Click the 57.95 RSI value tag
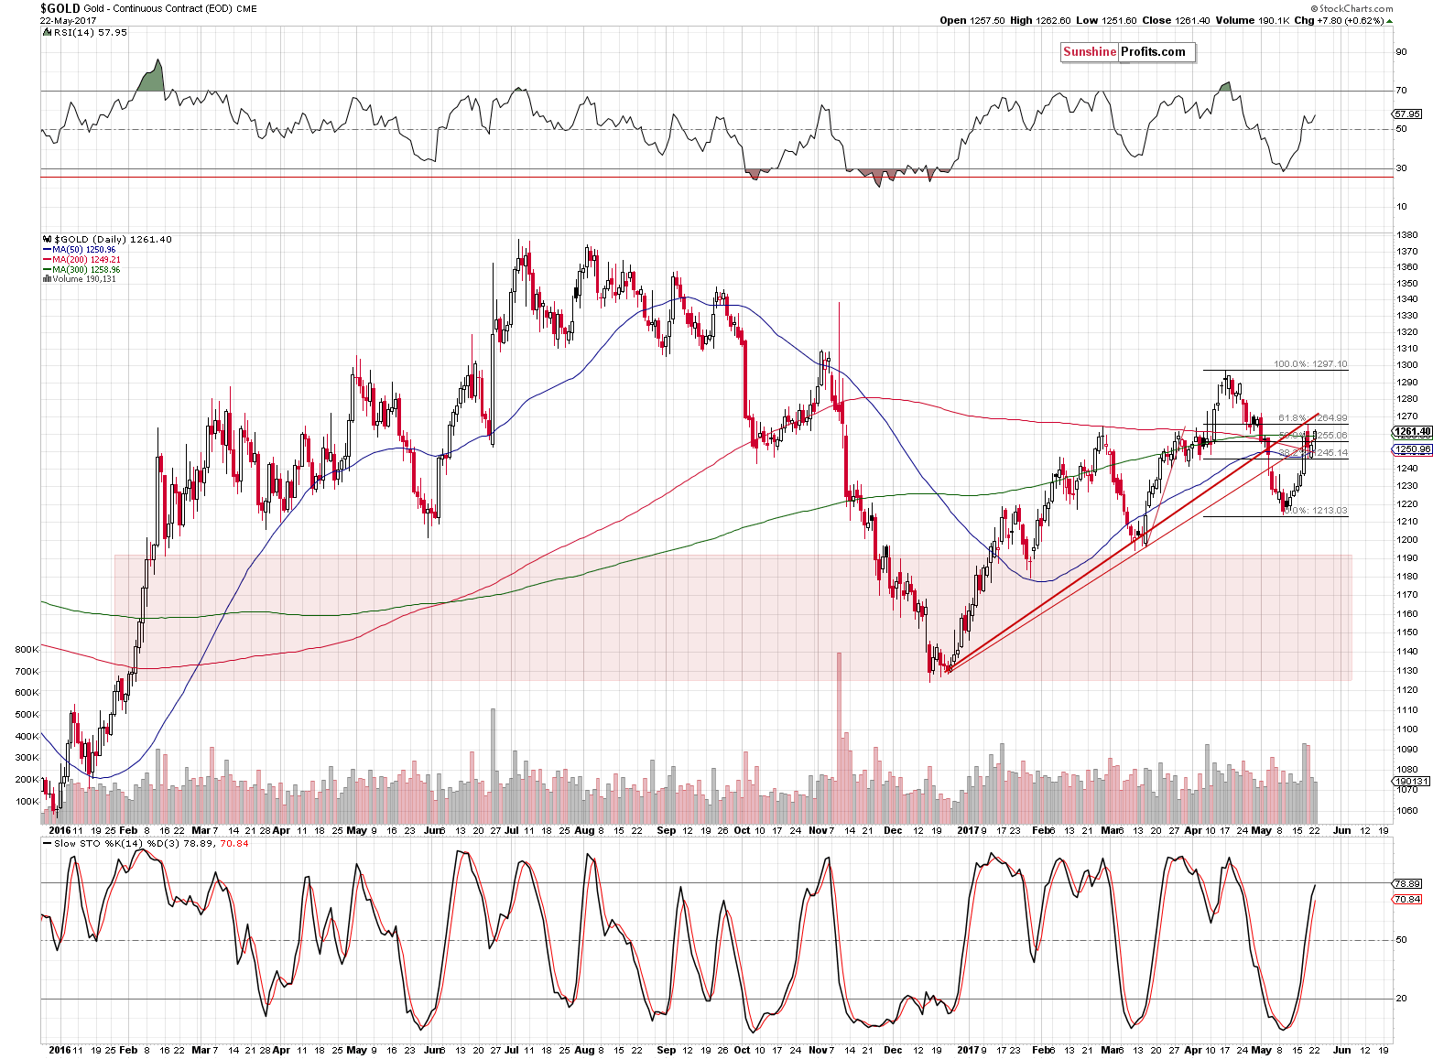Image resolution: width=1433 pixels, height=1059 pixels. pos(1407,114)
